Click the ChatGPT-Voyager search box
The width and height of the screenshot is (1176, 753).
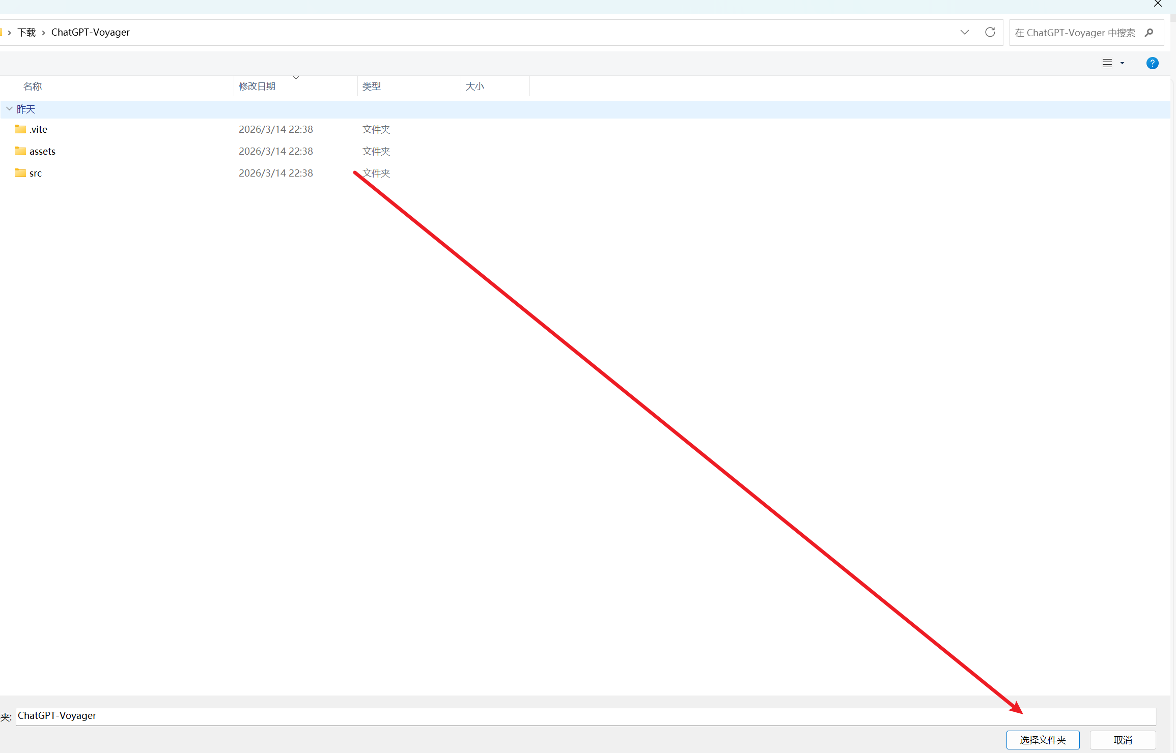(1074, 33)
